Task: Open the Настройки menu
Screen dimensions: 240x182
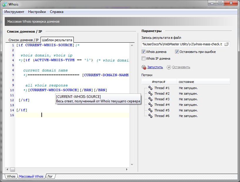Action: (x=37, y=12)
